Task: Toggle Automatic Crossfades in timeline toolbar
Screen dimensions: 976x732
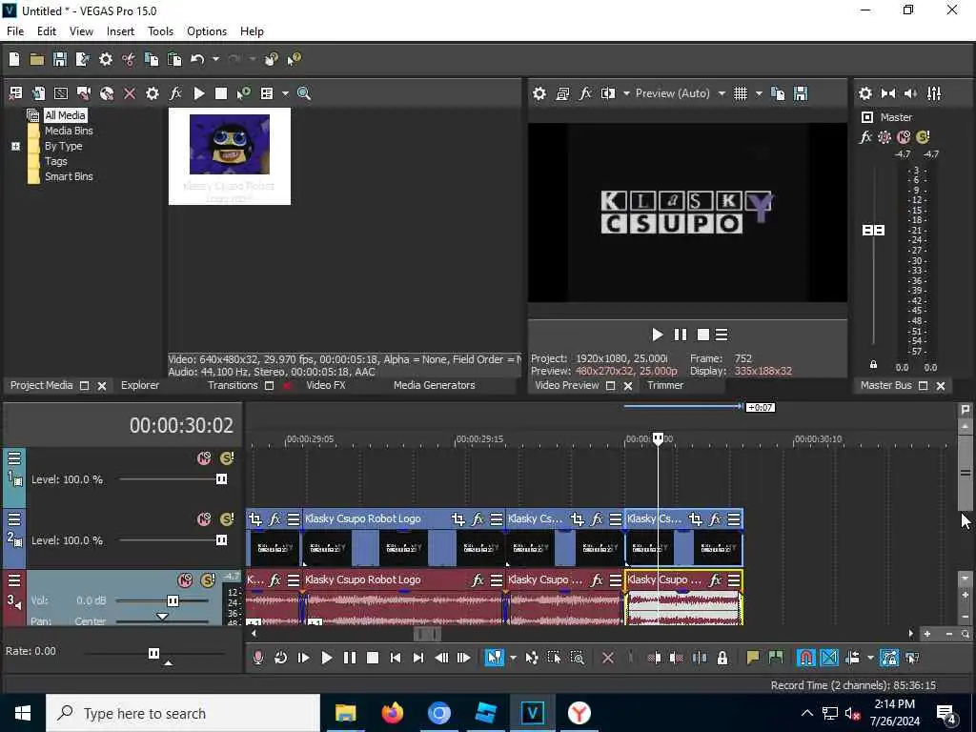Action: (x=829, y=658)
